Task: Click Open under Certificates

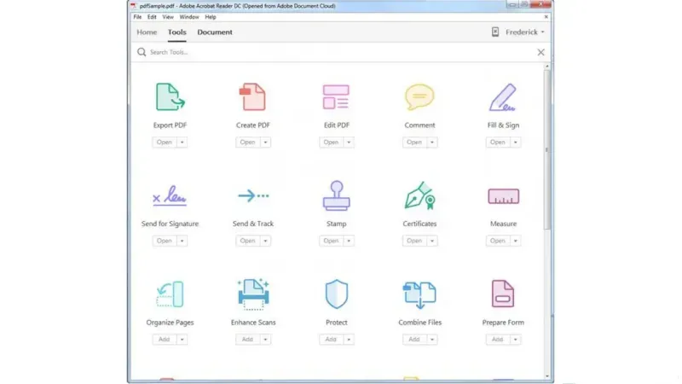Action: pos(414,241)
